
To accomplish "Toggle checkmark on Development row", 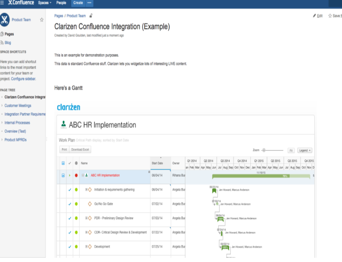I will point(69,247).
